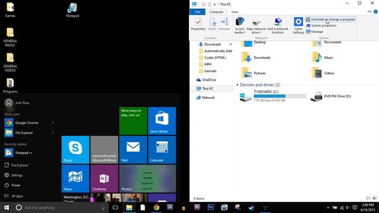The width and height of the screenshot is (379, 213).
Task: Open OneNote tile
Action: pyautogui.click(x=104, y=179)
